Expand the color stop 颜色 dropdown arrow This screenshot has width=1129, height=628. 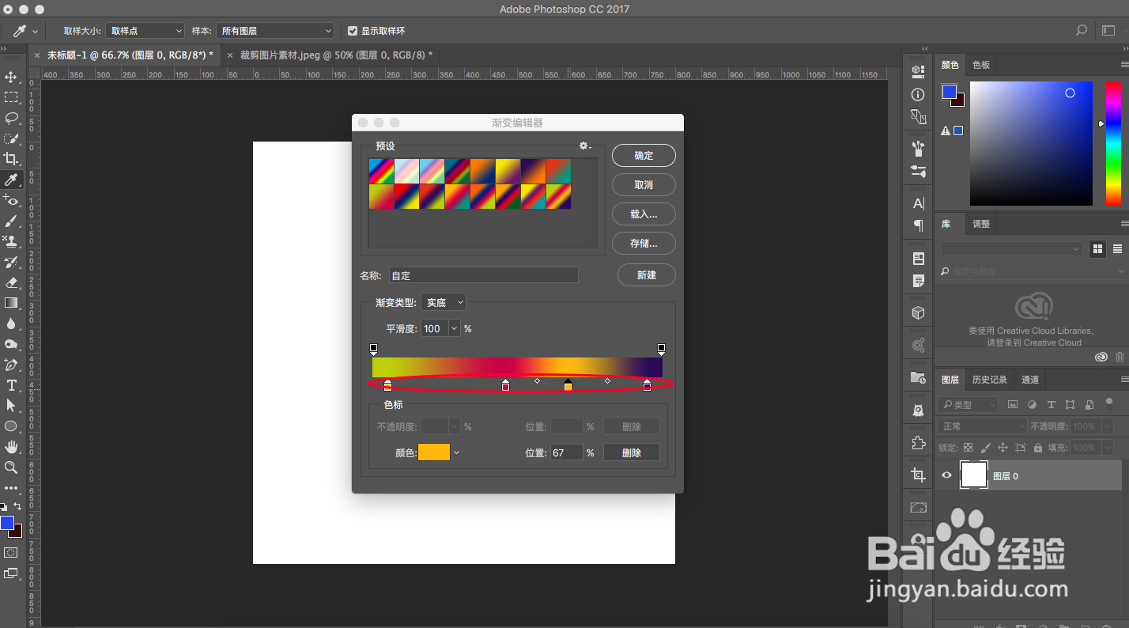[456, 452]
